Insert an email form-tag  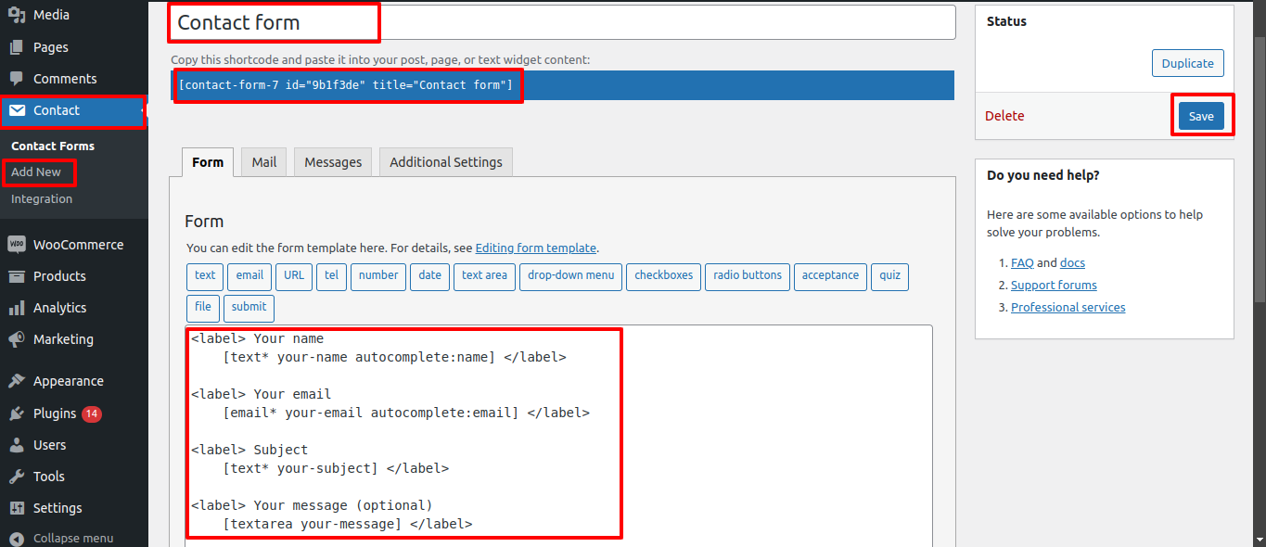click(250, 275)
